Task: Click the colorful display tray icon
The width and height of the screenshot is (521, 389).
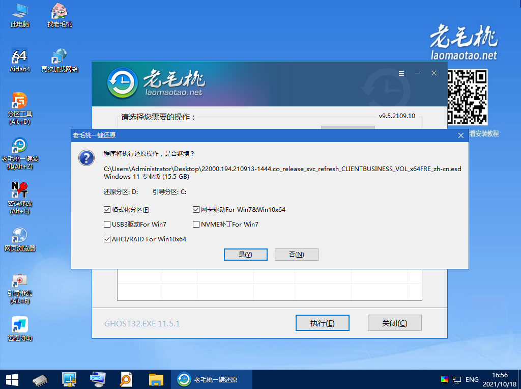Action: tap(444, 380)
